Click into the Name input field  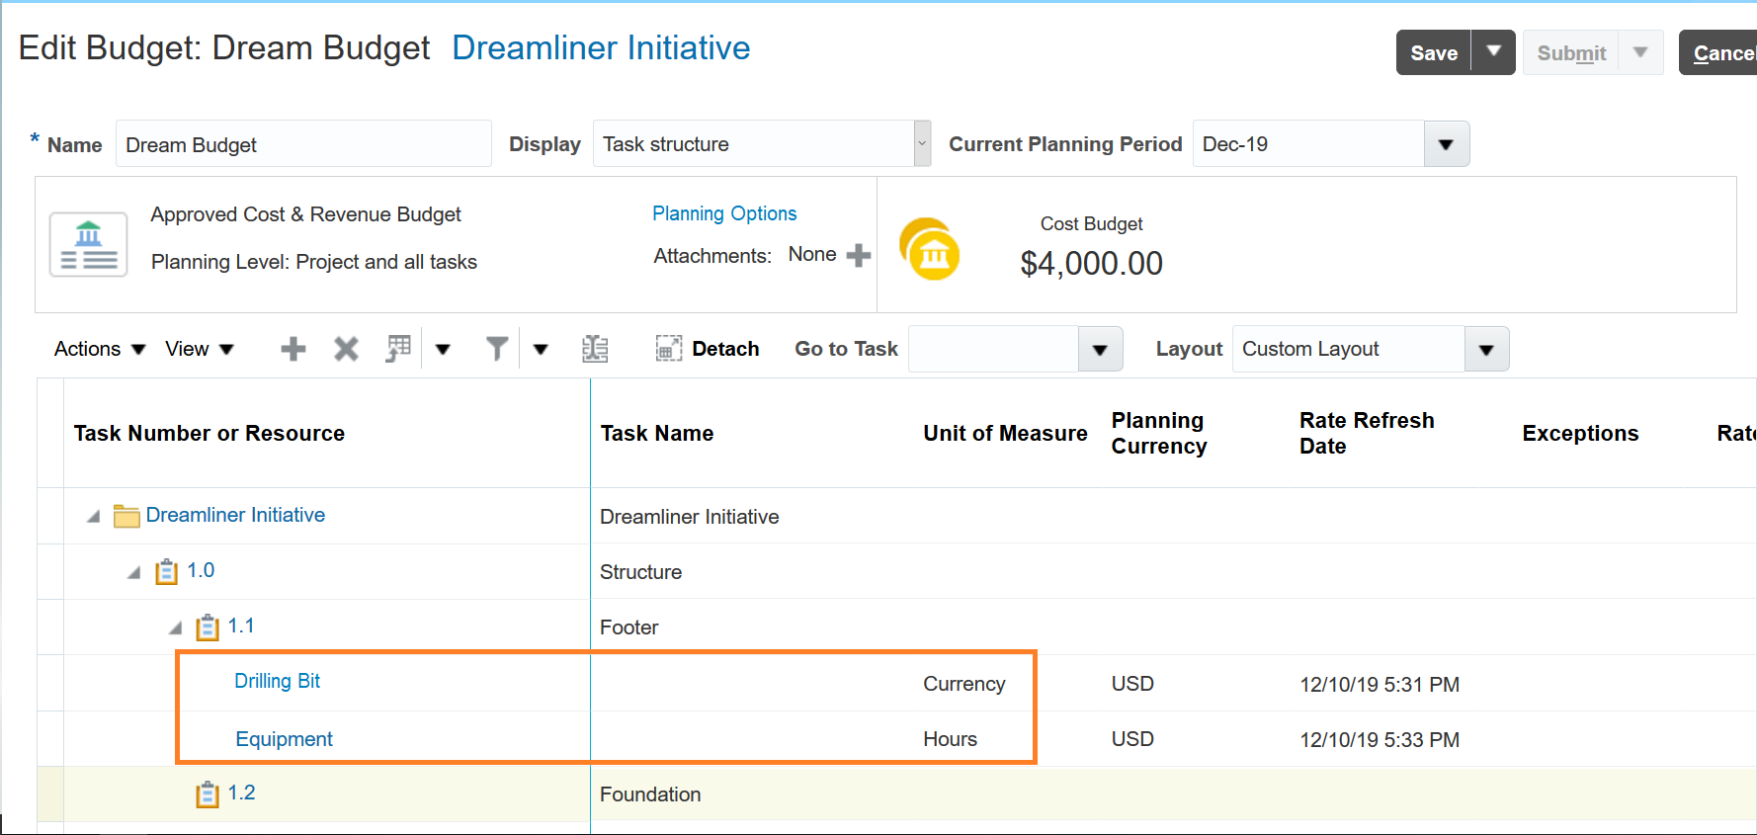[302, 144]
